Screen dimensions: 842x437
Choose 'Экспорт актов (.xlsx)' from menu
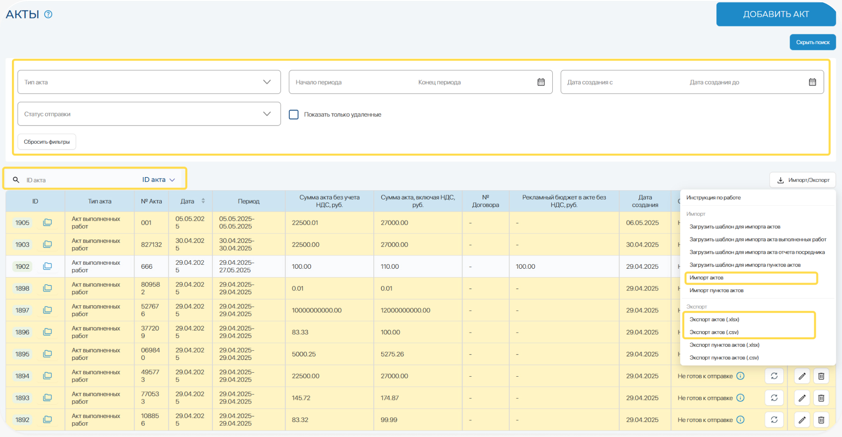714,319
